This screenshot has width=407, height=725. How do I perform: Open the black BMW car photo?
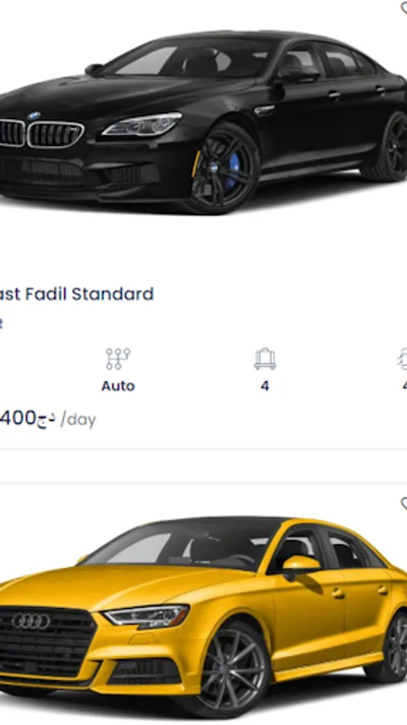(202, 121)
